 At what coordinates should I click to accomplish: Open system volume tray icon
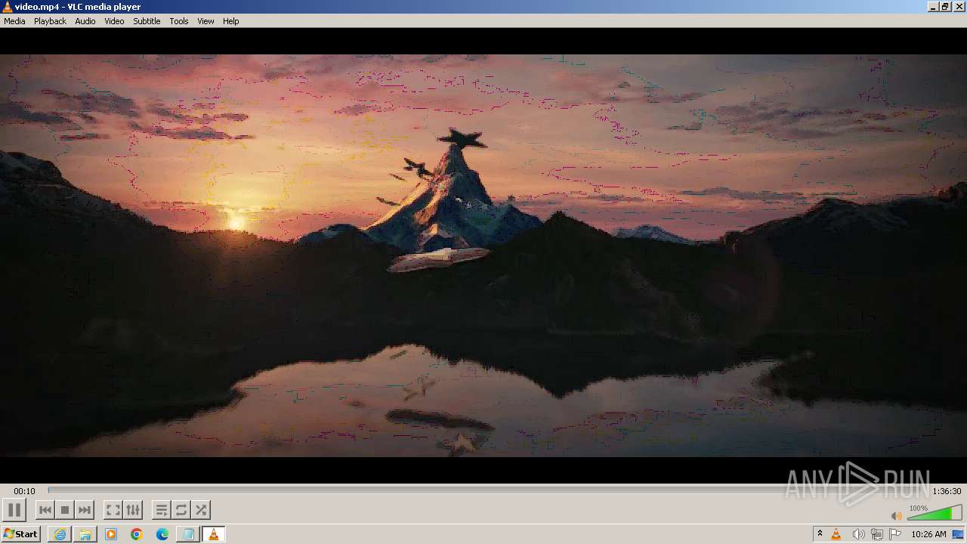tap(858, 534)
